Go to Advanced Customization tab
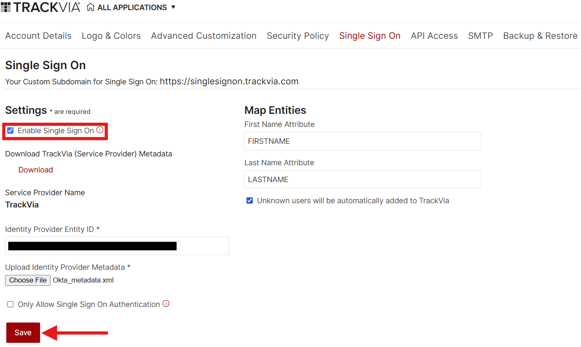This screenshot has width=581, height=347. 204,36
